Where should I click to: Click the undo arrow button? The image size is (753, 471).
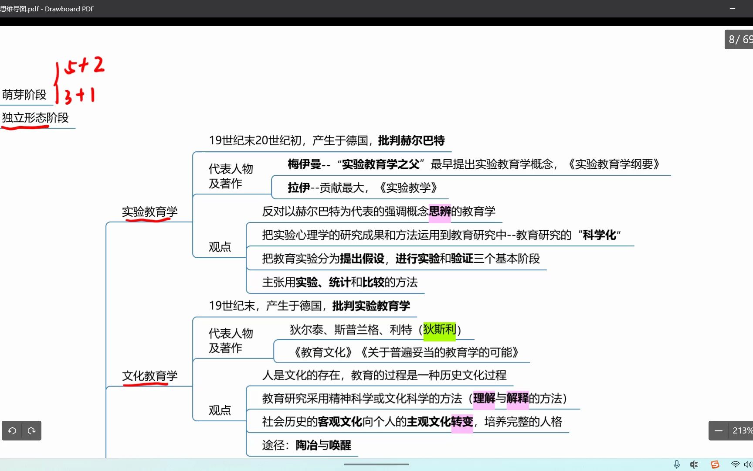[12, 430]
